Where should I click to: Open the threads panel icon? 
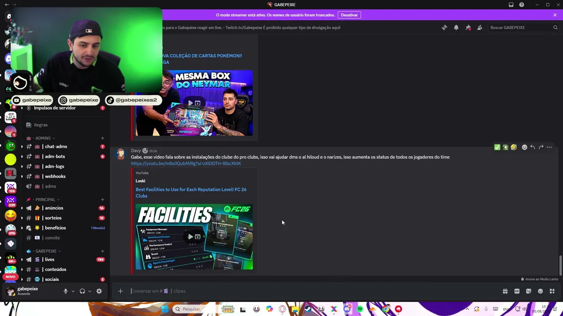[x=445, y=27]
